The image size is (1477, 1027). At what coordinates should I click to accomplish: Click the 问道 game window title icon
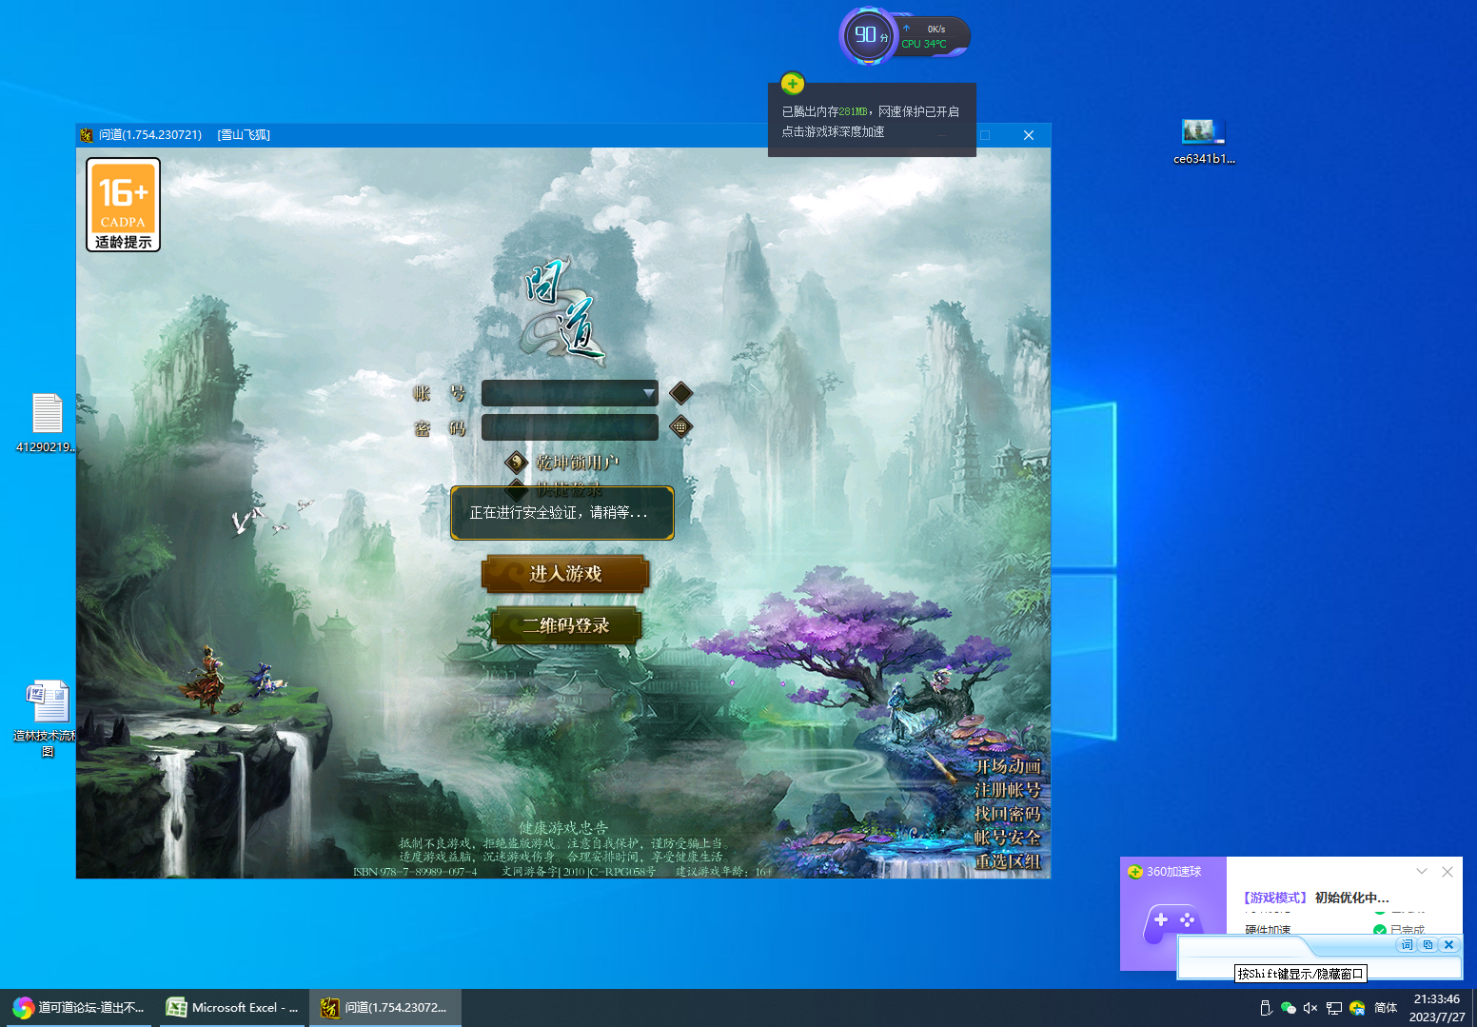coord(87,135)
